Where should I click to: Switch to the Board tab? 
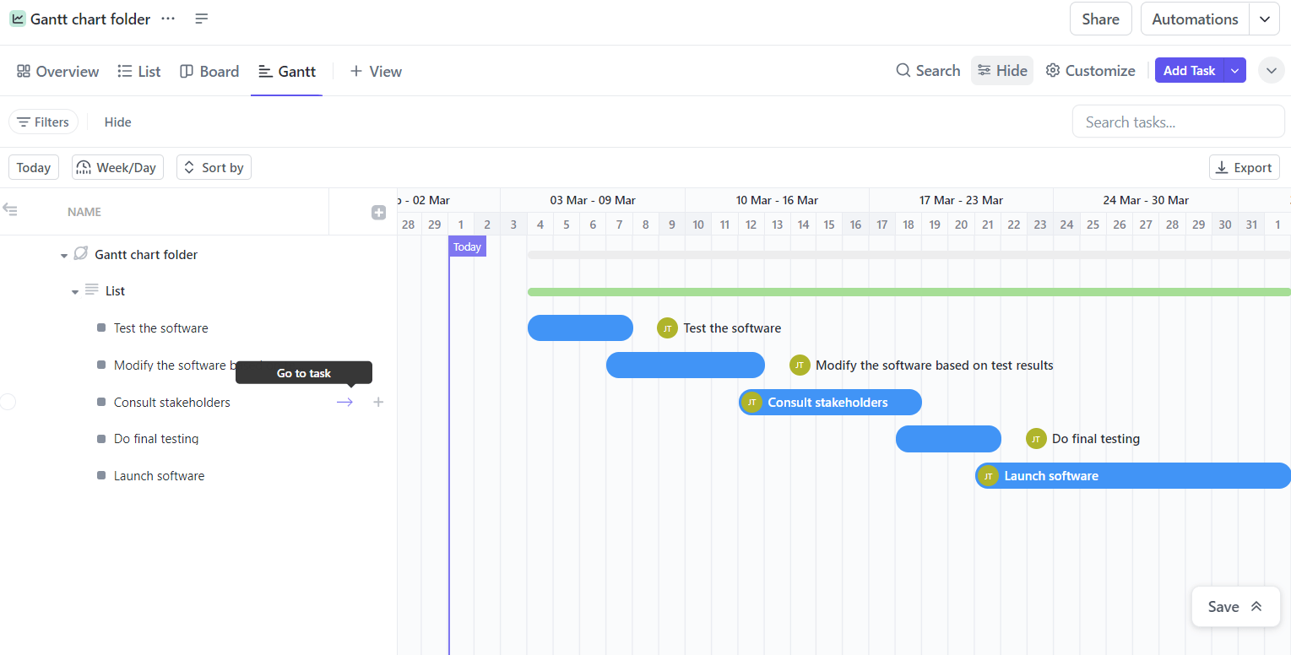coord(209,71)
